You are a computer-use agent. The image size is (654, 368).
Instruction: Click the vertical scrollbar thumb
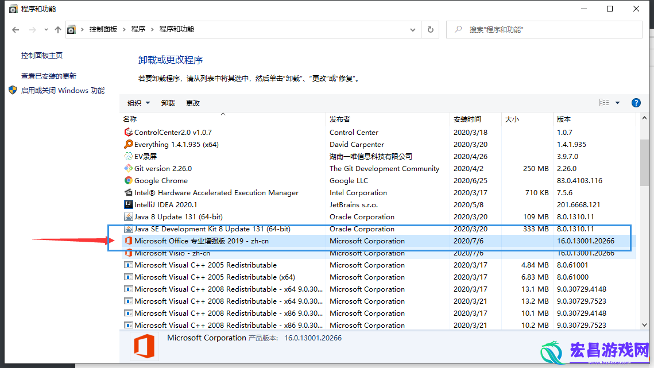pyautogui.click(x=644, y=162)
